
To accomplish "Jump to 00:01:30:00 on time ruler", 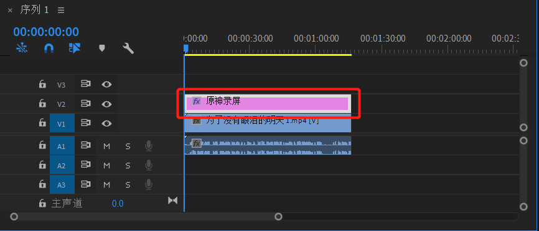I will [383, 38].
